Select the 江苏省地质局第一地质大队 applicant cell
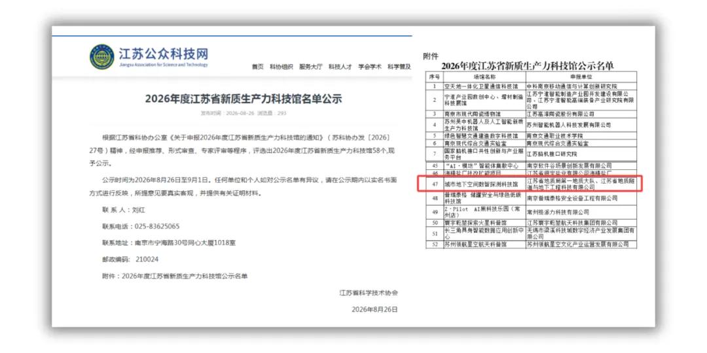The width and height of the screenshot is (707, 353). tap(581, 184)
